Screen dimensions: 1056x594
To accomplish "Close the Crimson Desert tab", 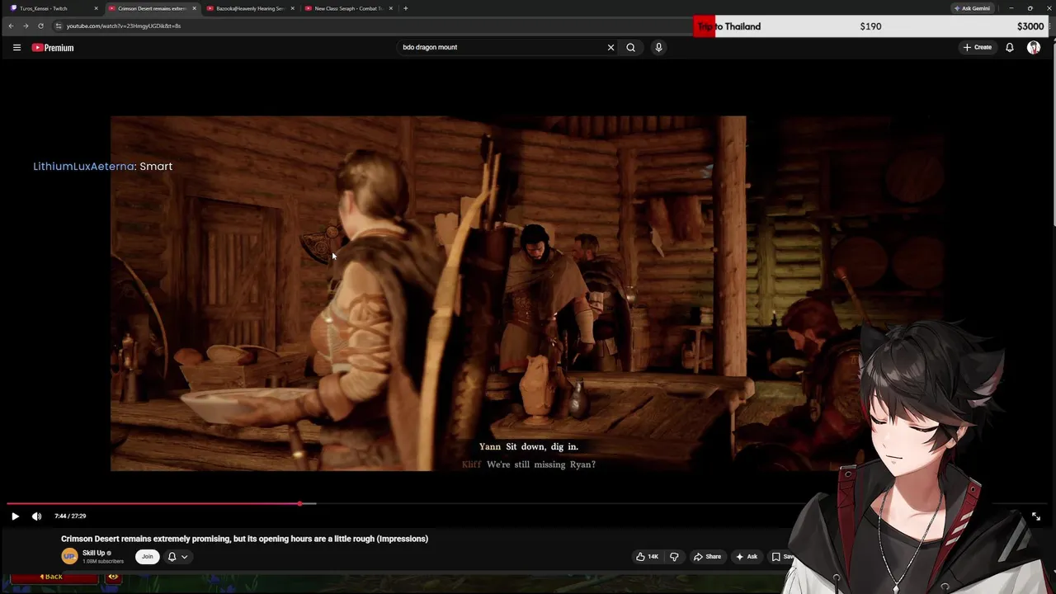I will 194,8.
